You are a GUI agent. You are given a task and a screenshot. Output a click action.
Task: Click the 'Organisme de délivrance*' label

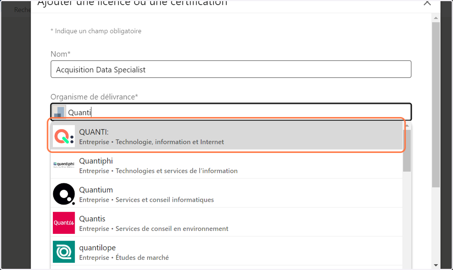tap(94, 97)
